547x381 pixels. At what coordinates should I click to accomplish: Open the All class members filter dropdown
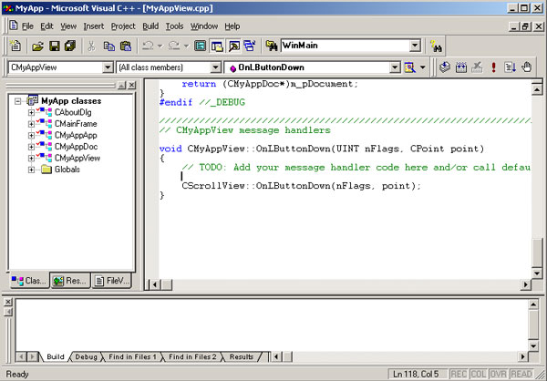[x=216, y=67]
